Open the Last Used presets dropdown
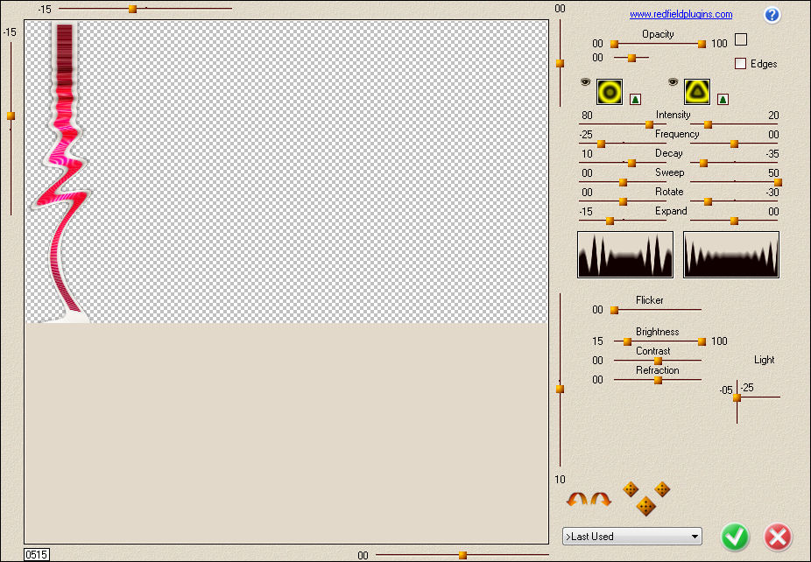The width and height of the screenshot is (811, 562). click(632, 536)
